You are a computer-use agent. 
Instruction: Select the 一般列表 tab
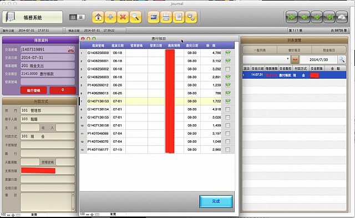[260, 50]
